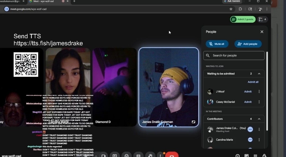The width and height of the screenshot is (286, 157).
Task: Click the tts.fish QR code
Action: [x=26, y=64]
